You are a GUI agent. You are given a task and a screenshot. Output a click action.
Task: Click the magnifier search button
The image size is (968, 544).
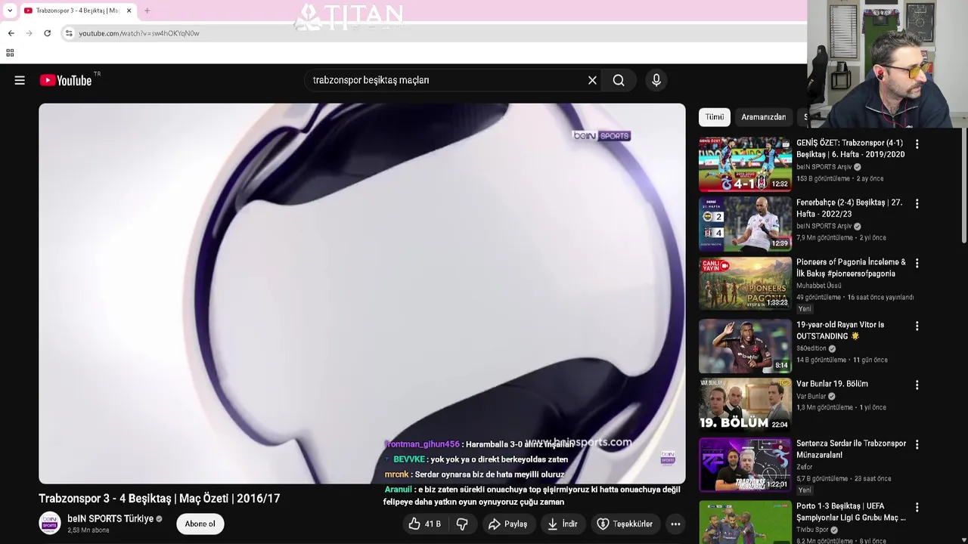619,80
